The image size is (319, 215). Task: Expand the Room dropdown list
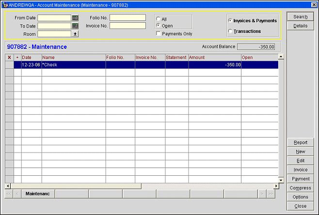pos(75,34)
